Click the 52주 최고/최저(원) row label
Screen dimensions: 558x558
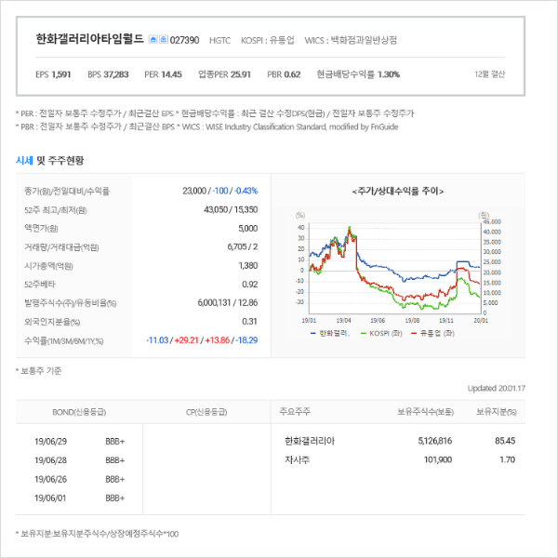tap(56, 210)
